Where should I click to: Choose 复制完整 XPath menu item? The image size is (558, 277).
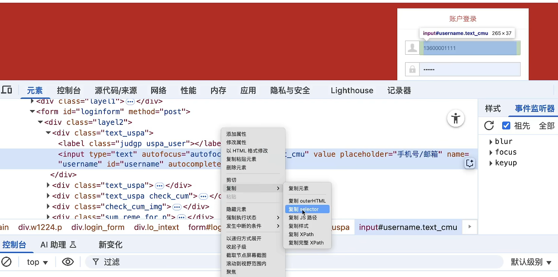[x=307, y=243]
